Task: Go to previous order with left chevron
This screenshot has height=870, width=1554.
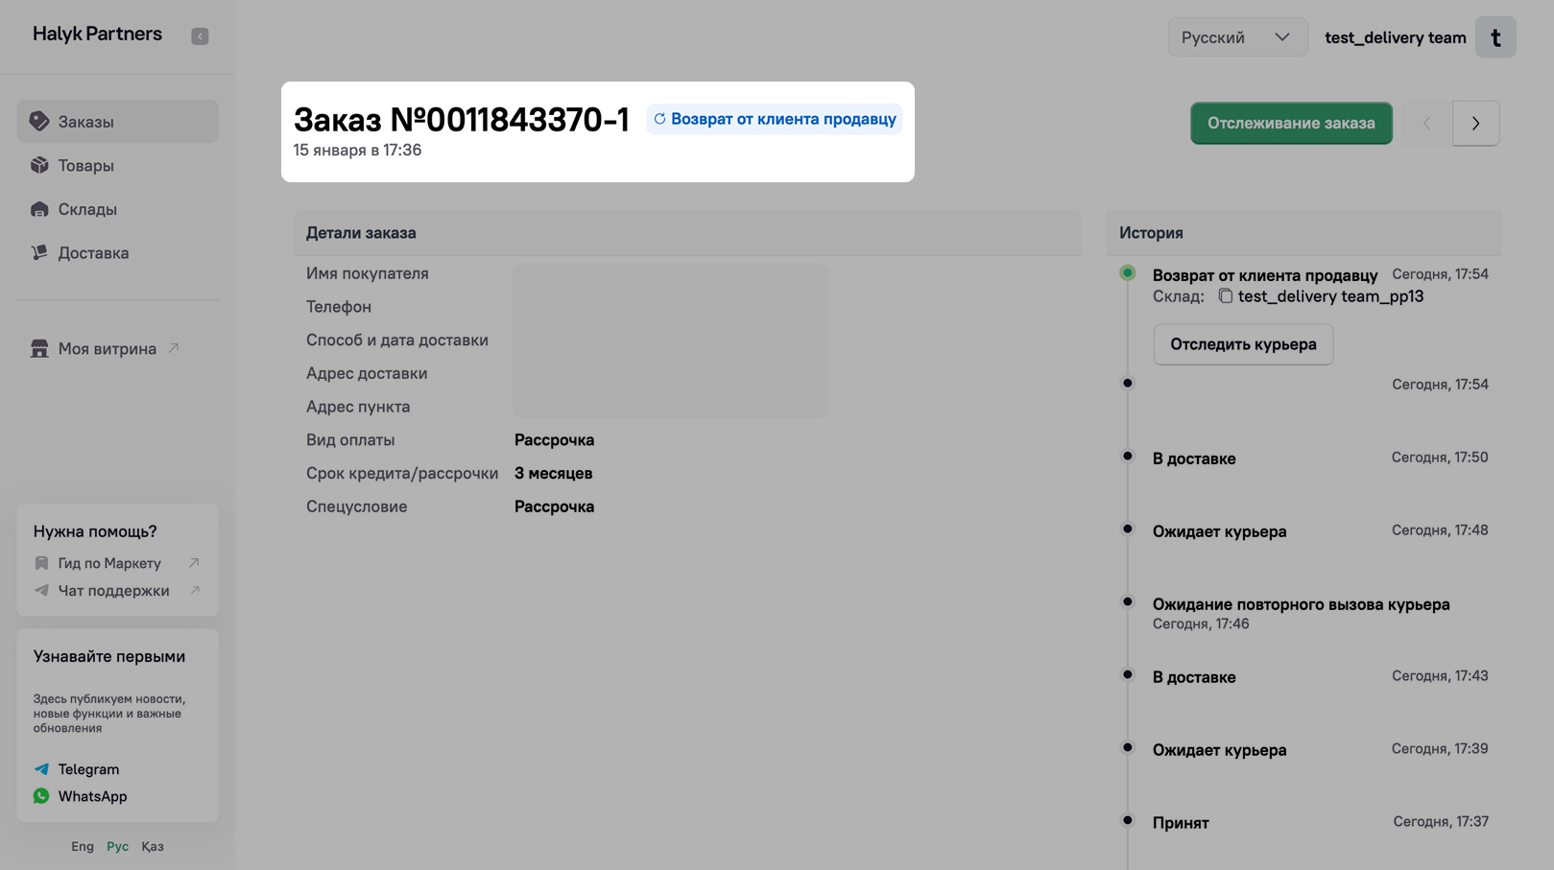Action: click(1426, 124)
